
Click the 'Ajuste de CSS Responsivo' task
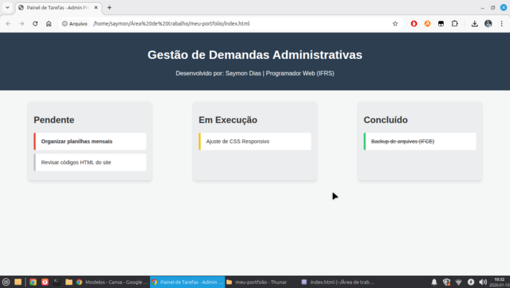255,142
